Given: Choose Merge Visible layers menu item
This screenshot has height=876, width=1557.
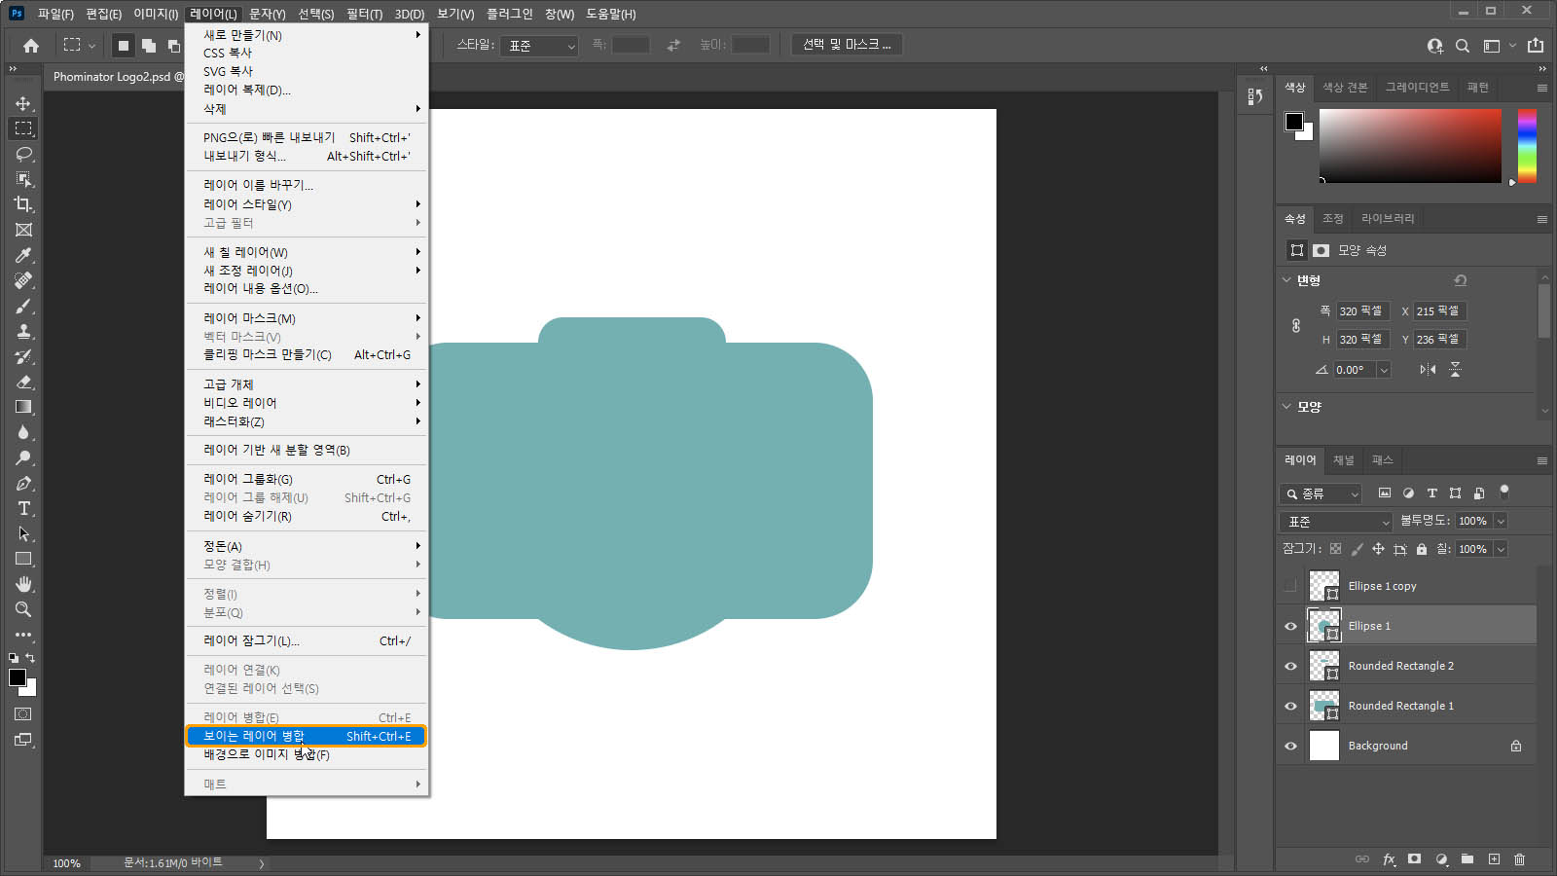Looking at the screenshot, I should click(307, 736).
